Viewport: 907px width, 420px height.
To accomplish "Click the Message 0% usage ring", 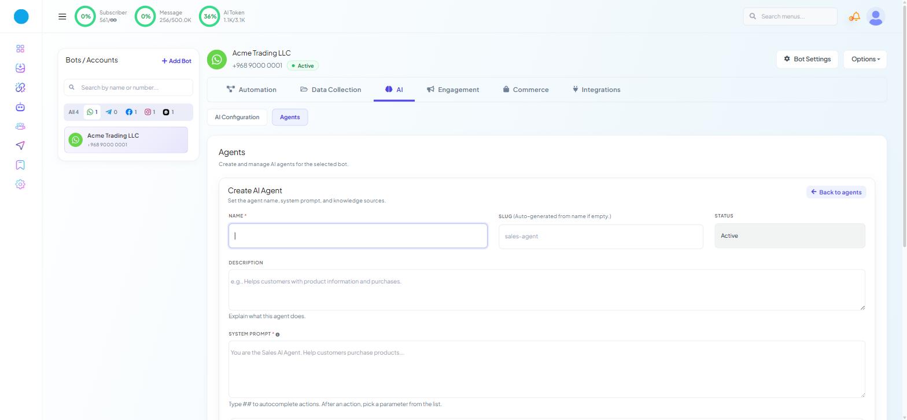I will click(146, 16).
